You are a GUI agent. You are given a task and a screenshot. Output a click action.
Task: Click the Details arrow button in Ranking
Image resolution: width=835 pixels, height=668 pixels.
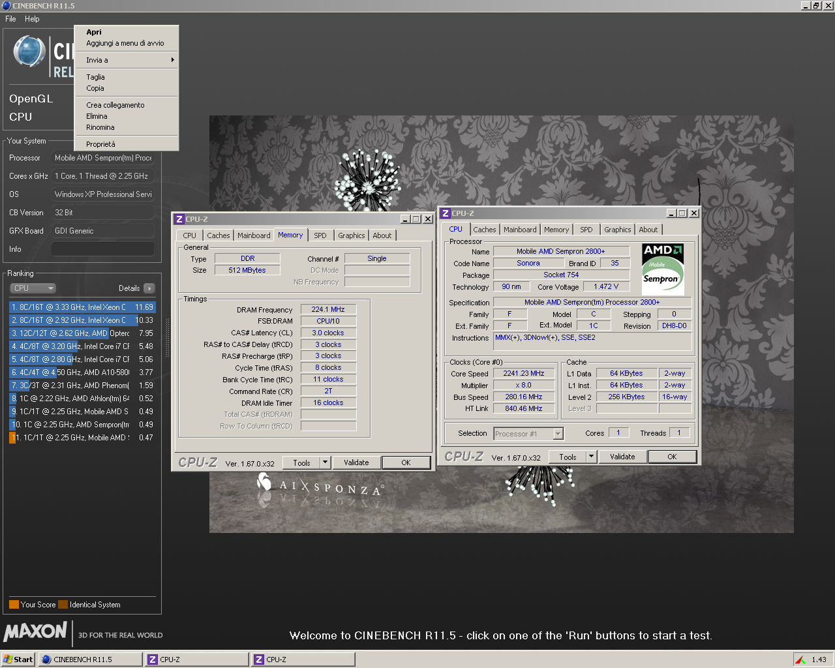click(149, 288)
